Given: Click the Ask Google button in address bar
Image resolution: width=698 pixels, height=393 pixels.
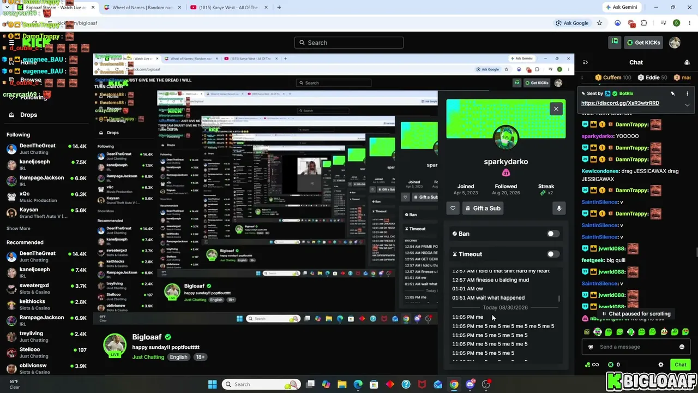Looking at the screenshot, I should 572,23.
